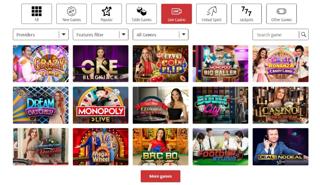Screen dimensions: 320x185
Task: Open Popular games star category
Action: click(107, 14)
